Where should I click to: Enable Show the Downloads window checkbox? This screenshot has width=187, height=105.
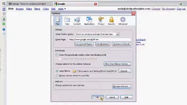[x=57, y=55]
